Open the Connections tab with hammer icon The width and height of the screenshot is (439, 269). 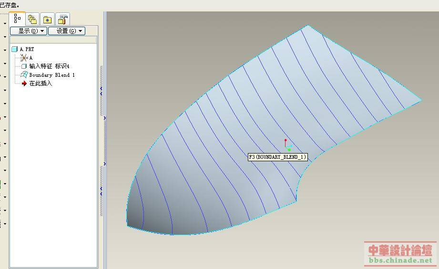click(63, 19)
